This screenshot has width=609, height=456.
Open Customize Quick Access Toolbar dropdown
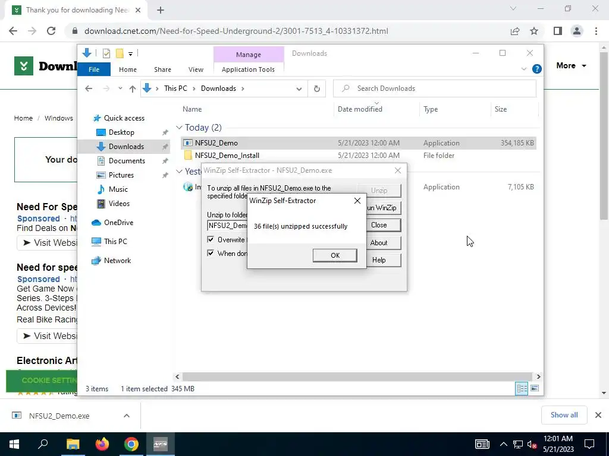130,54
